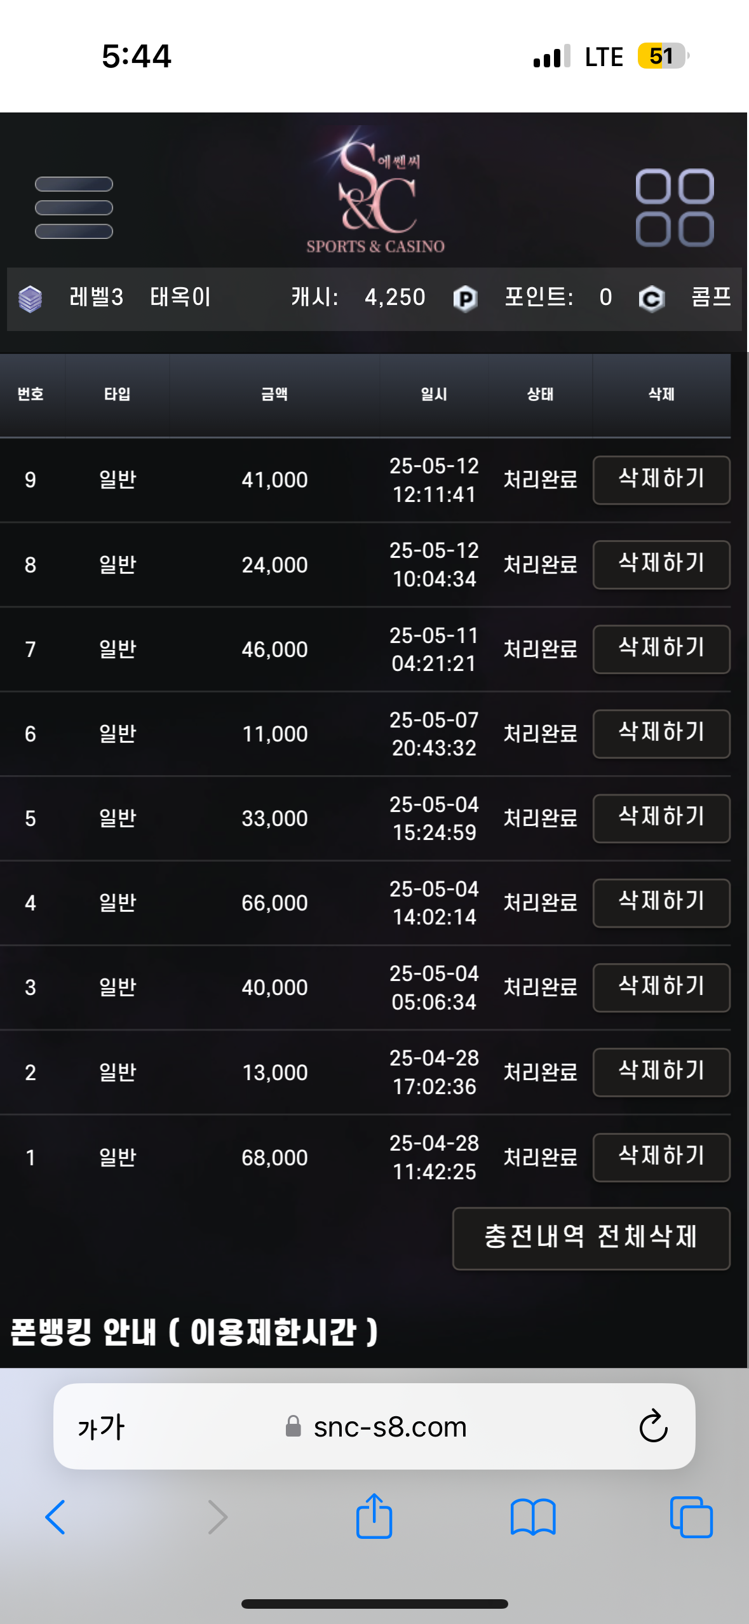This screenshot has width=749, height=1624.
Task: Tap the P cash coin icon
Action: pyautogui.click(x=465, y=299)
